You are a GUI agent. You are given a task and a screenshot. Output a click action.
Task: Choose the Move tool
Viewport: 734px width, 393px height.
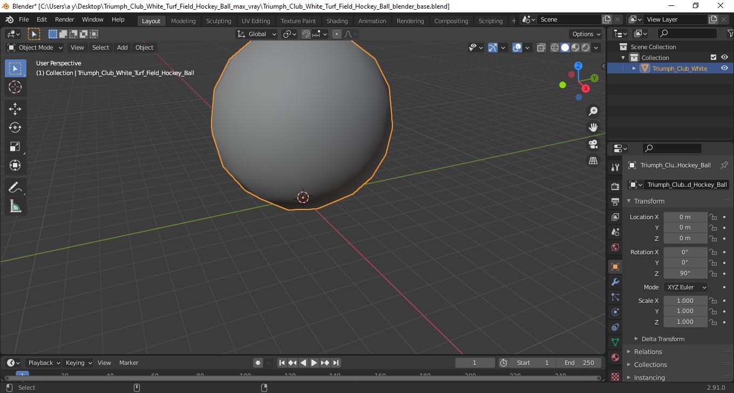coord(15,109)
